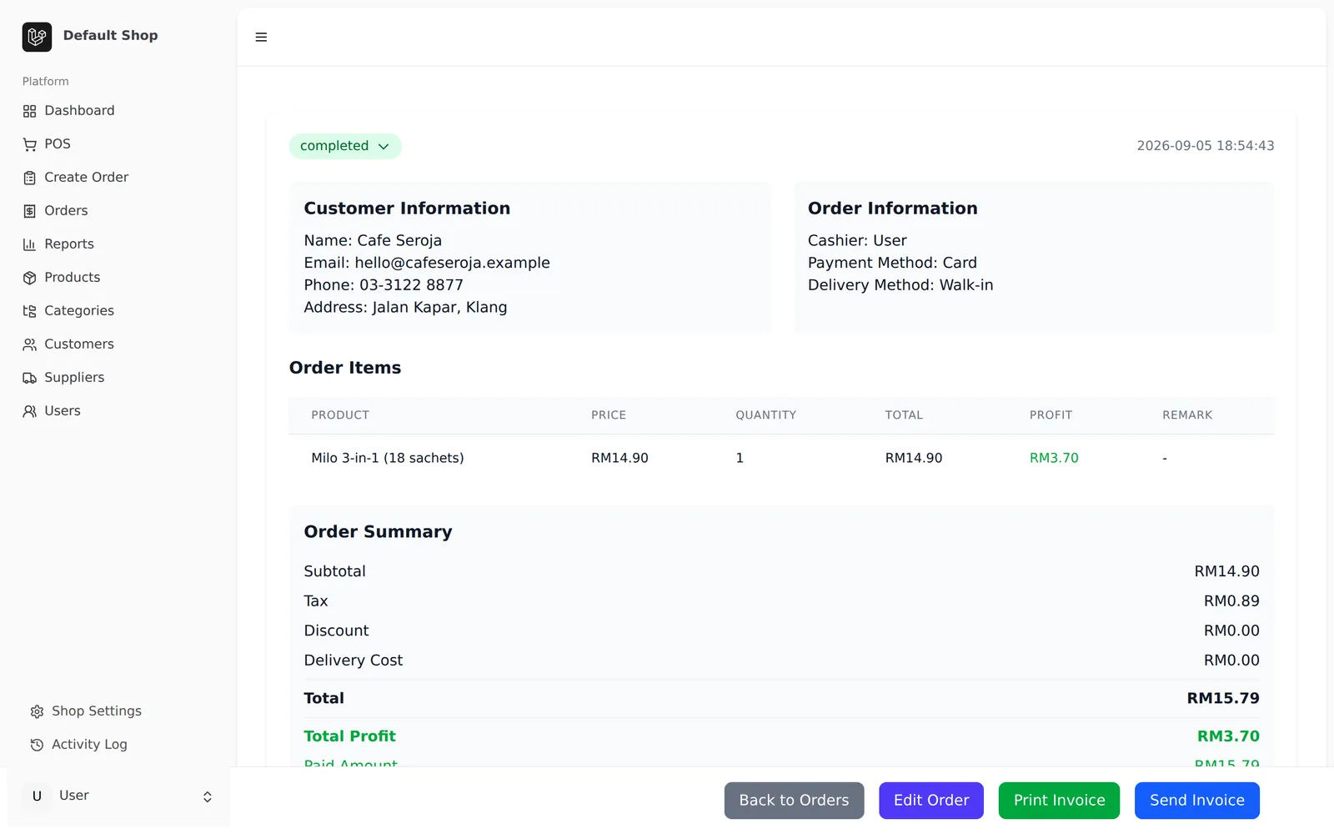The width and height of the screenshot is (1334, 834).
Task: Click the Name: Cafe Seroja line
Action: 373,240
